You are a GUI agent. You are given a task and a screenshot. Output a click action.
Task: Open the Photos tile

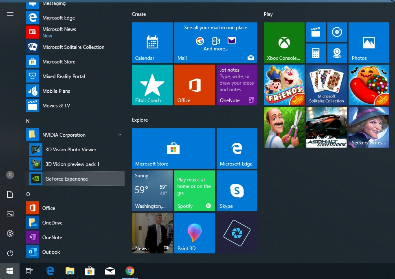click(369, 43)
